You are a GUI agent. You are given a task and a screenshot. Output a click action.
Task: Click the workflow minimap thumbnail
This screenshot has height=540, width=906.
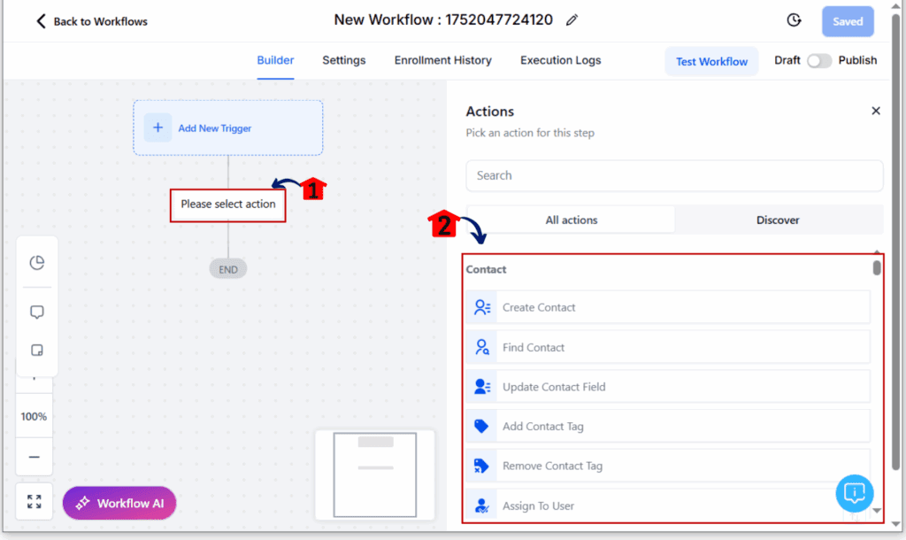click(x=375, y=474)
